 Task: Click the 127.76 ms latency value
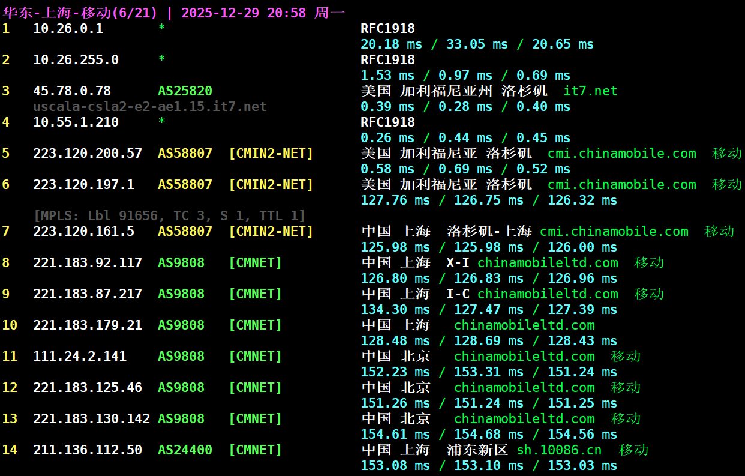(x=394, y=200)
